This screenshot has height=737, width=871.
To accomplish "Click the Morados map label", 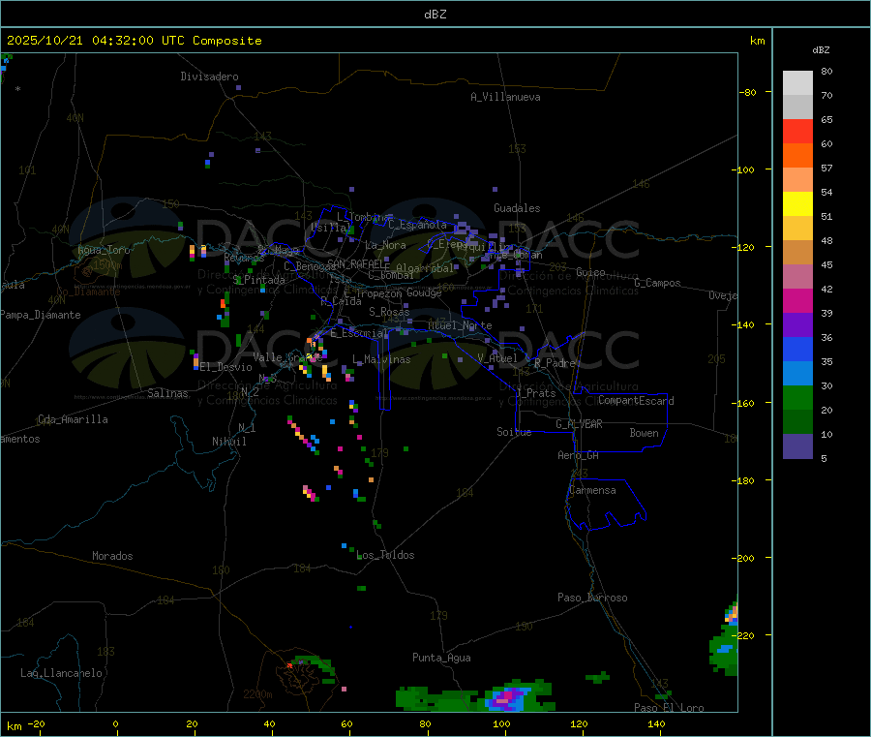I will pos(112,556).
